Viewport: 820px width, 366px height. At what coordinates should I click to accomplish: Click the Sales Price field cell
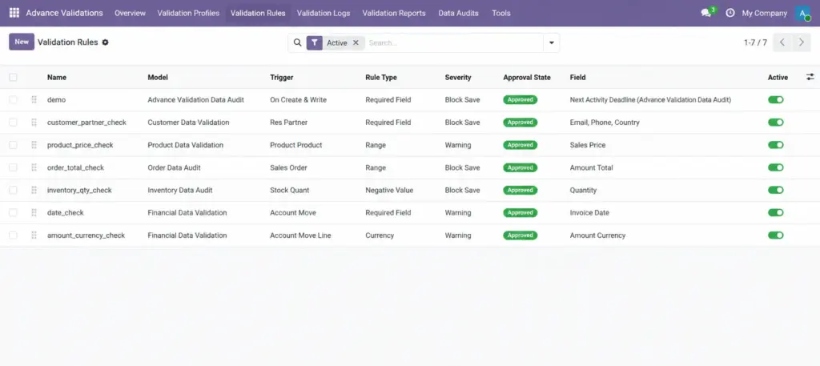pyautogui.click(x=588, y=145)
